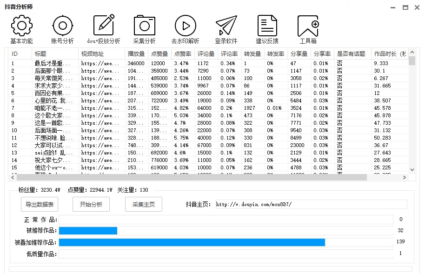Image resolution: width=425 pixels, height=274 pixels.
Task: Sort by ID column header
Action: (20, 53)
